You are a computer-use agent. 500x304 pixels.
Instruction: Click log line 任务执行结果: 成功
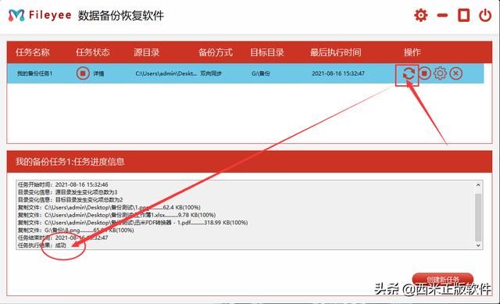41,245
